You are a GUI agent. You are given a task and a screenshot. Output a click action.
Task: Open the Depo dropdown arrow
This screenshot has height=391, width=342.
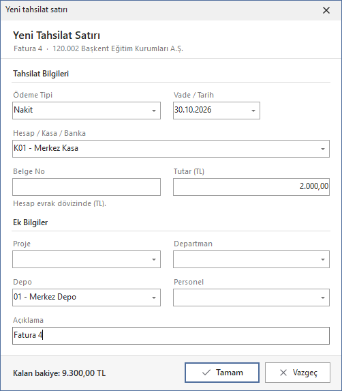[x=154, y=298]
